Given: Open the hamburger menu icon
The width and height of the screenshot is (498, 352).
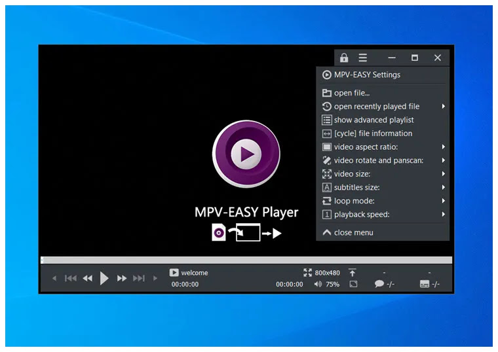Looking at the screenshot, I should pos(363,58).
